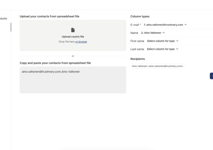Image resolution: width=213 pixels, height=150 pixels.
Task: Click the 'Upload csv/xls file' label
Action: 73,37
